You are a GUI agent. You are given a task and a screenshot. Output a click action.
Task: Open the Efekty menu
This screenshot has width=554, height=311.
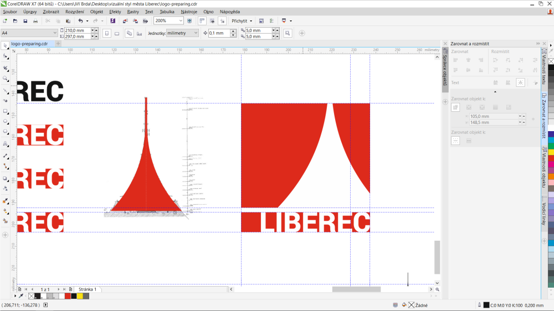click(x=115, y=12)
